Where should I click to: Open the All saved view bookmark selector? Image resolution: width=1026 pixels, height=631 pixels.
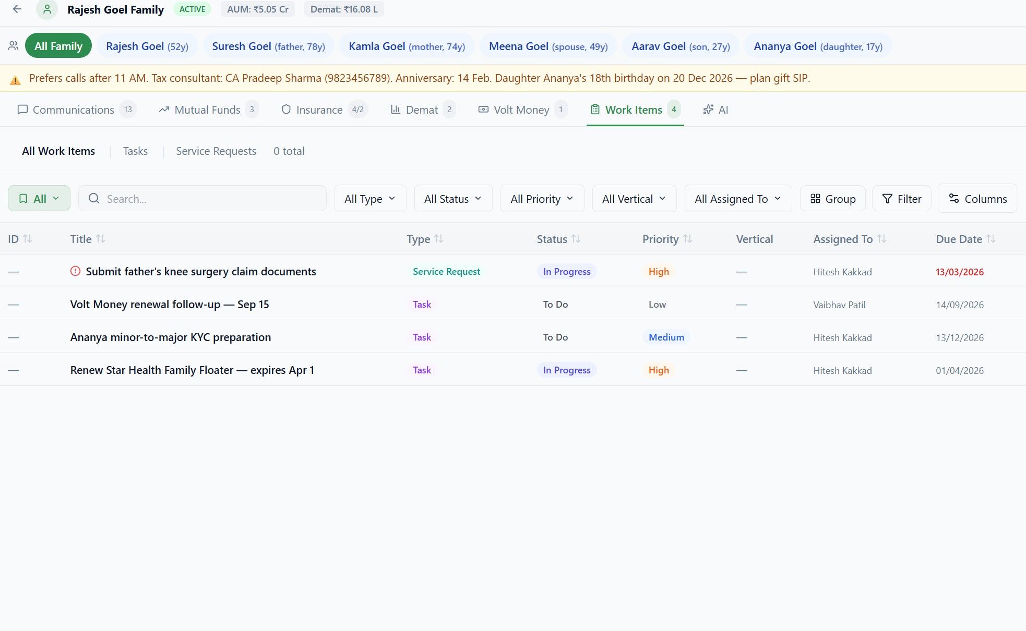tap(39, 199)
